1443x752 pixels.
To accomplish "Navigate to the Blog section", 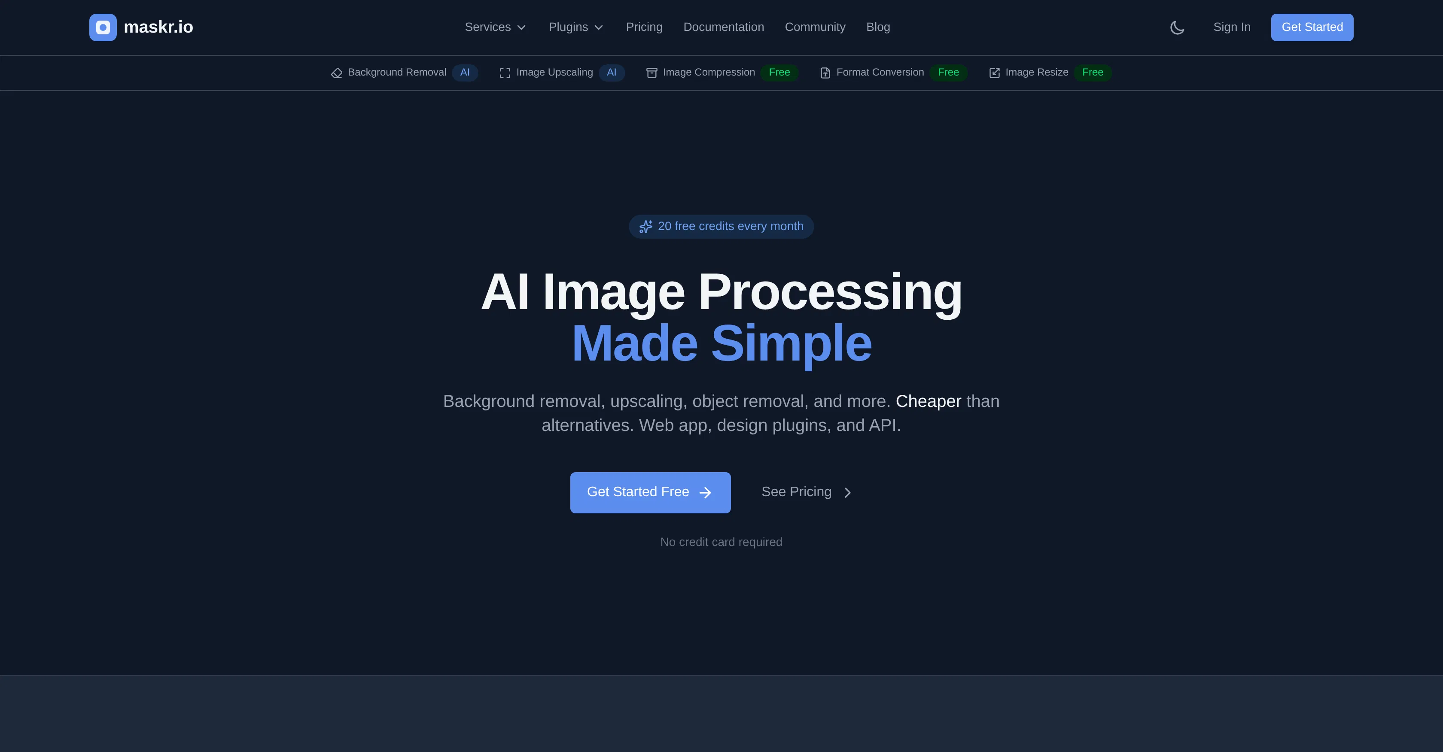I will (x=878, y=27).
